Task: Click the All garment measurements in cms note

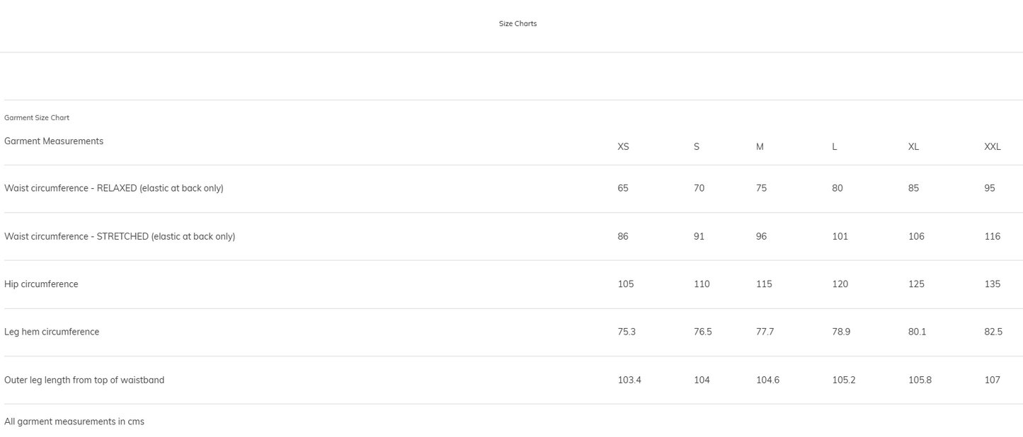Action: [74, 421]
